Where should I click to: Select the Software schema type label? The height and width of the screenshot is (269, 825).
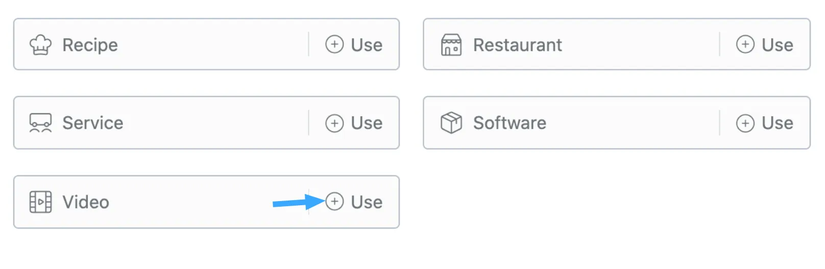[x=509, y=123]
